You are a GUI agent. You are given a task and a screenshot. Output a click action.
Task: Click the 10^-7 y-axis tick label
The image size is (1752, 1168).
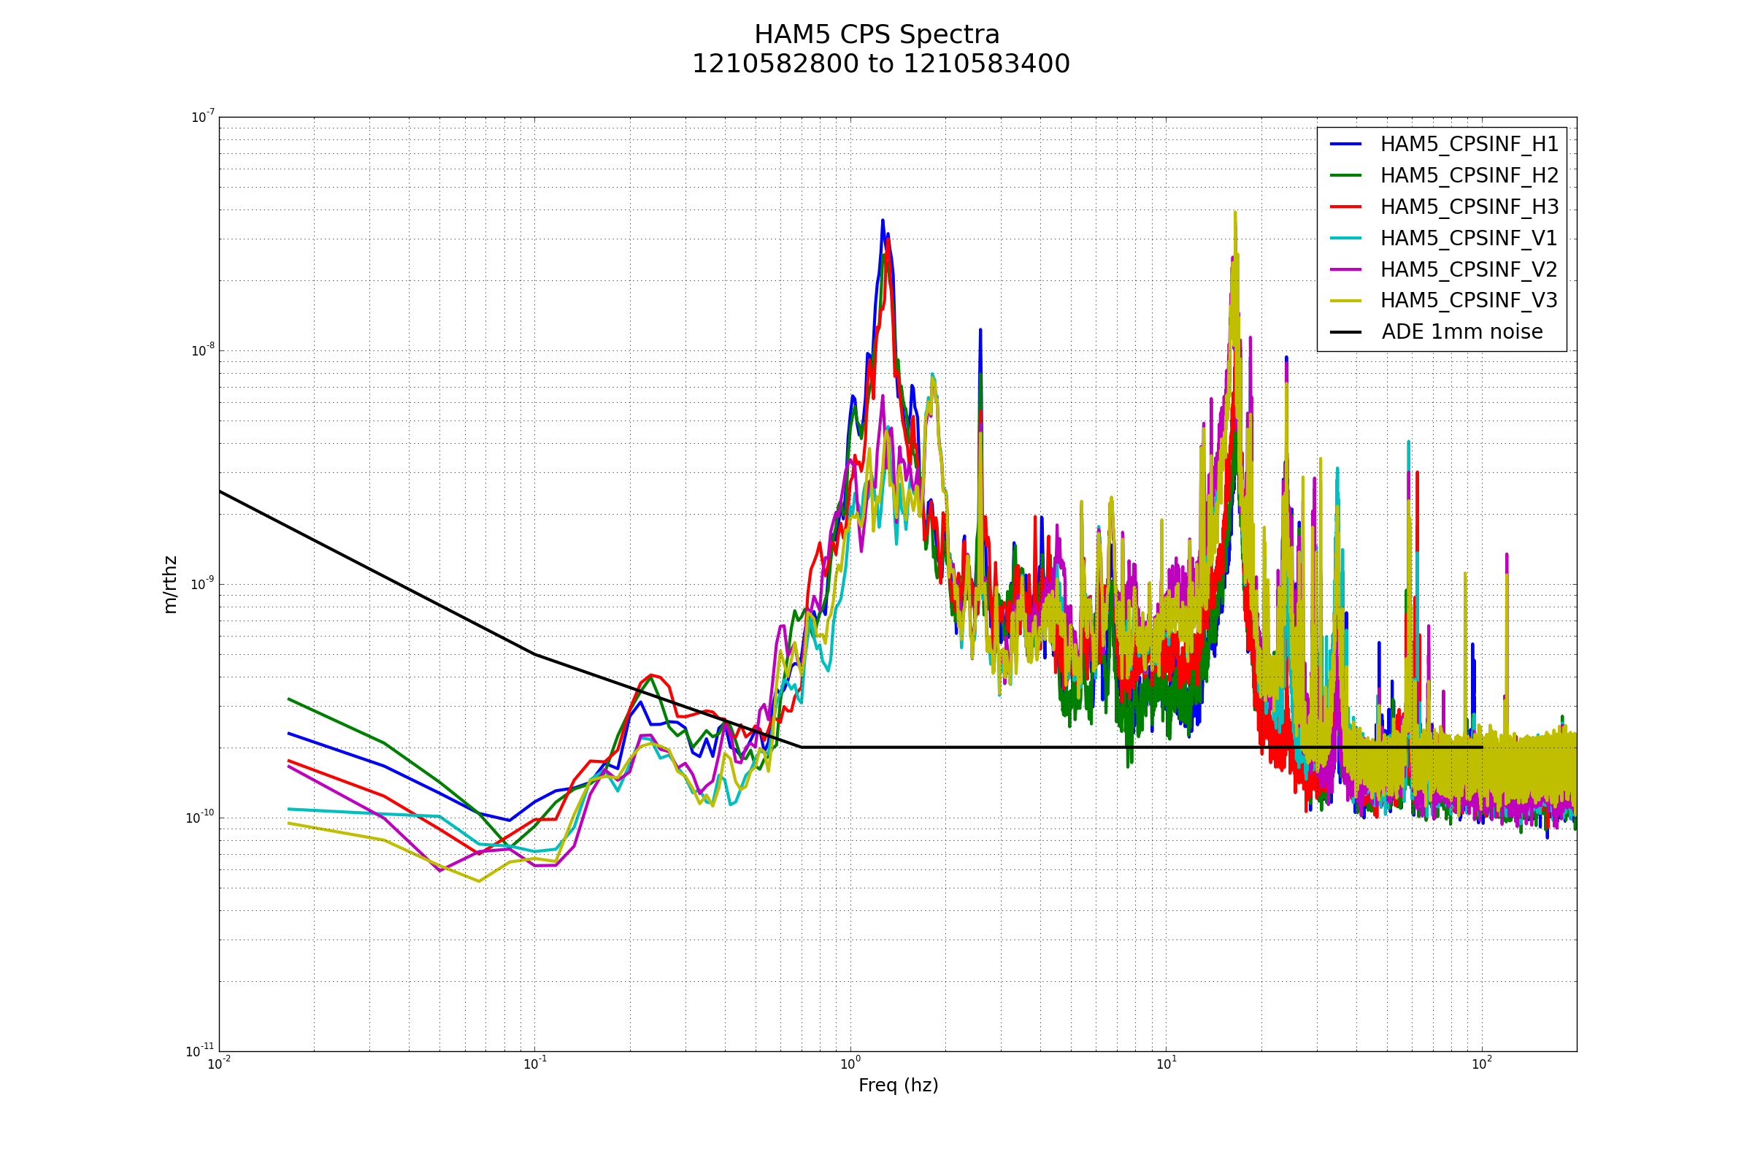point(203,117)
